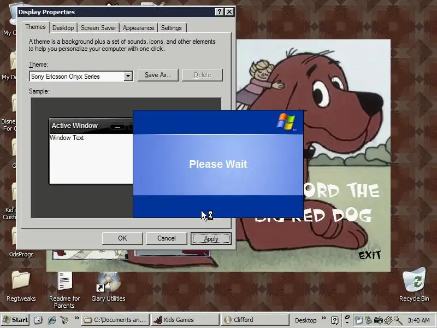Switch to the Clifford taskbar button
437x328 pixels.
pos(255,320)
